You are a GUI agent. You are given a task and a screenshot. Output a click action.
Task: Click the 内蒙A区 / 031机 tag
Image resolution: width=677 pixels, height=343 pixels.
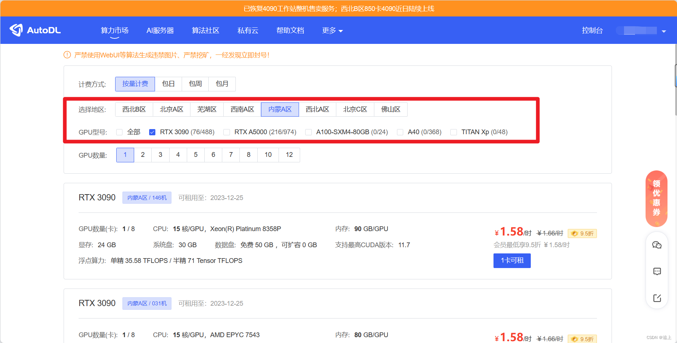click(147, 303)
